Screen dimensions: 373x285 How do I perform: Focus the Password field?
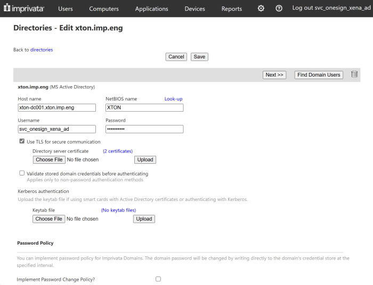(144, 129)
